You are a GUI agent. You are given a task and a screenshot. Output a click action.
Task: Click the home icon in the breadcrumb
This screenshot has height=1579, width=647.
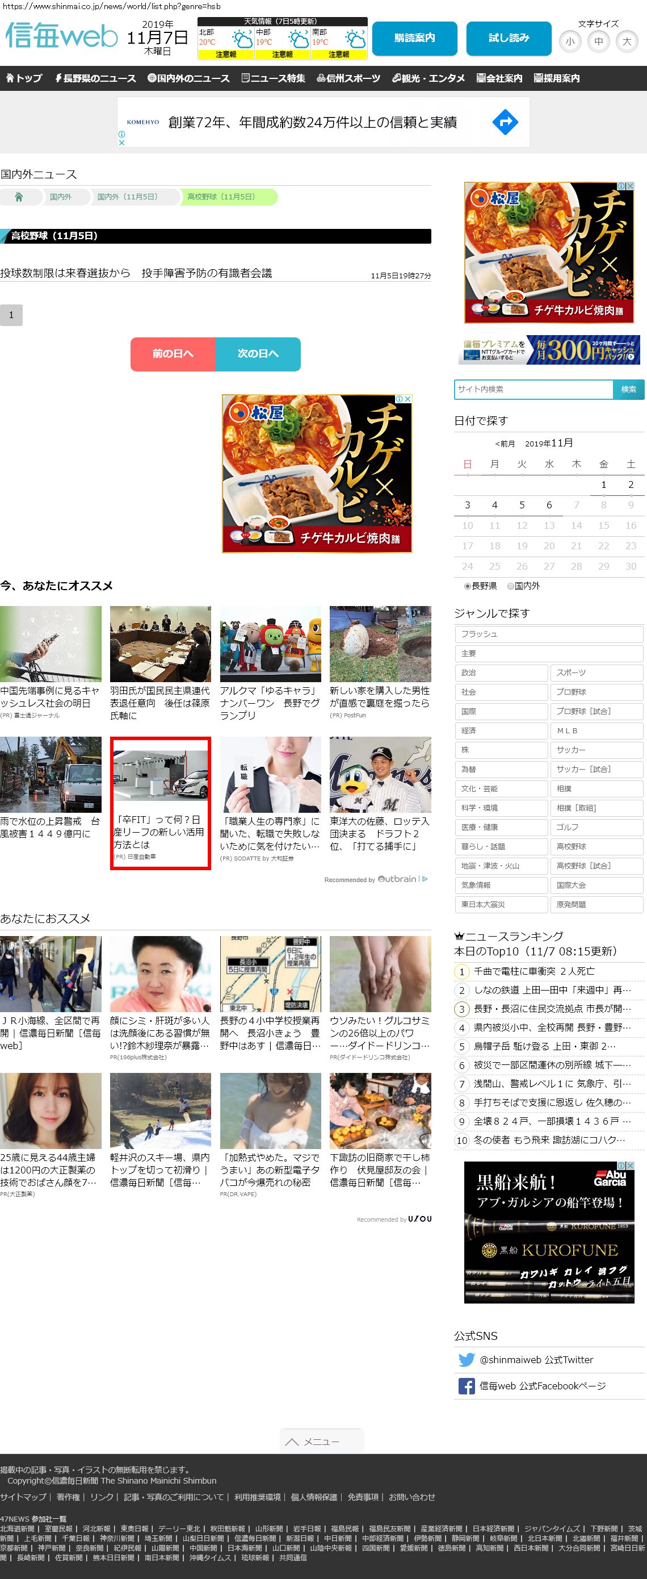click(19, 197)
